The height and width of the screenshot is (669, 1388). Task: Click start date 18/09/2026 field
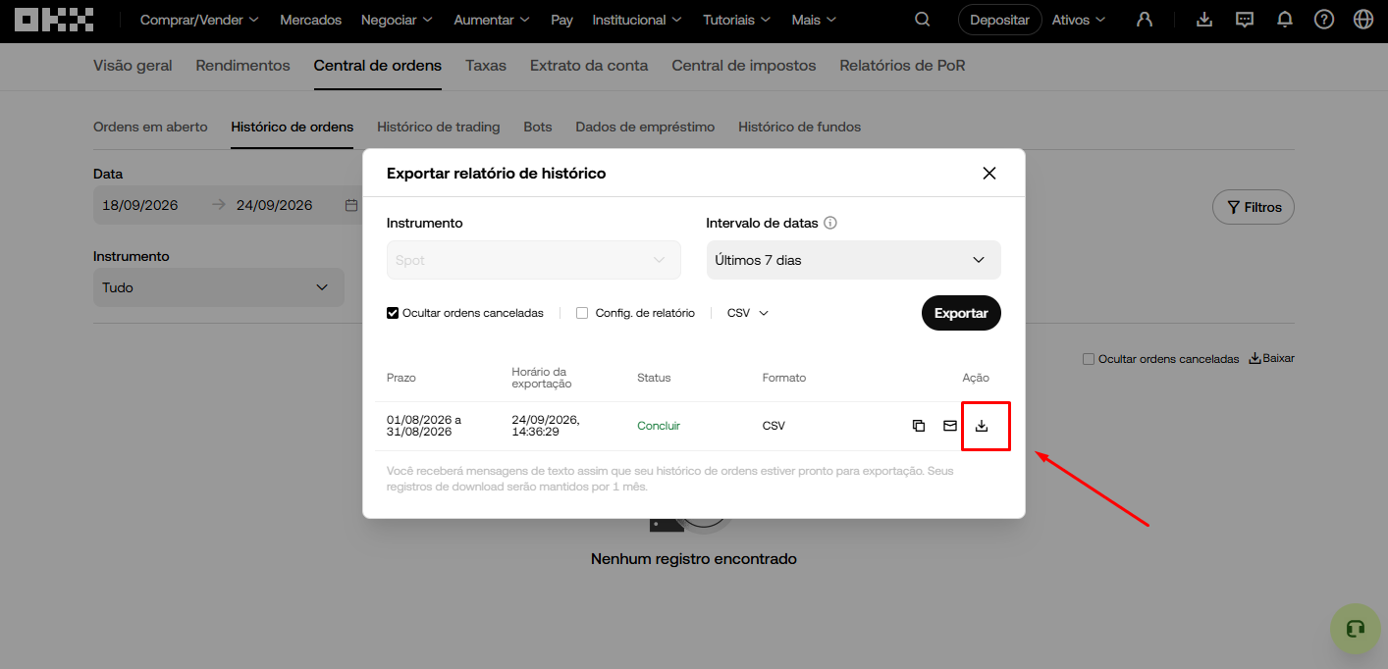tap(140, 205)
